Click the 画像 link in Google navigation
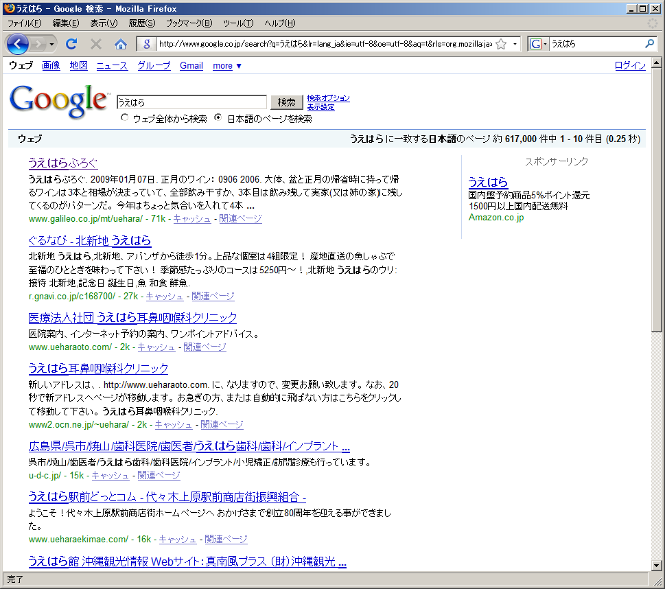The width and height of the screenshot is (665, 589). pyautogui.click(x=51, y=65)
